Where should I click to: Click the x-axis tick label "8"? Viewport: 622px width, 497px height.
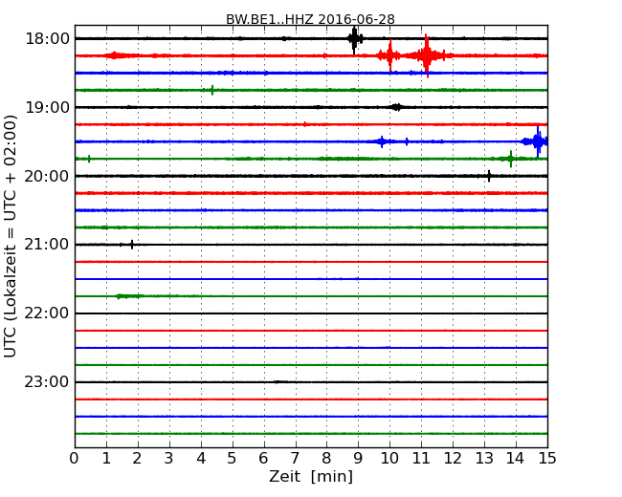(x=326, y=459)
